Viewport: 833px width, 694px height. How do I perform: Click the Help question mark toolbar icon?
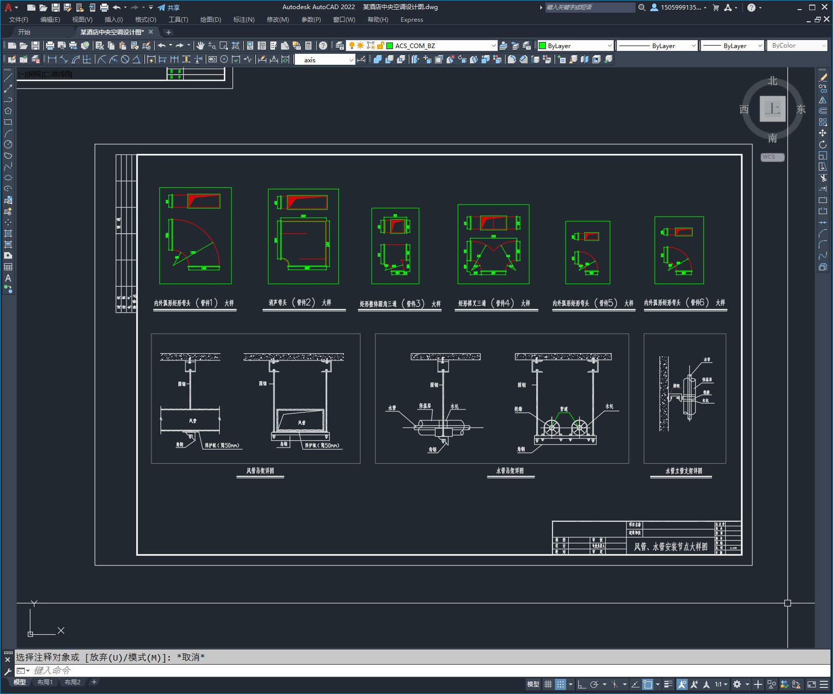tap(323, 46)
